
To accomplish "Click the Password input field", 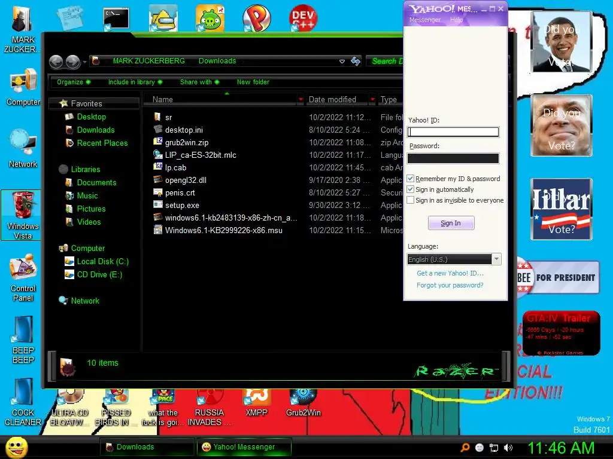I will 453,158.
